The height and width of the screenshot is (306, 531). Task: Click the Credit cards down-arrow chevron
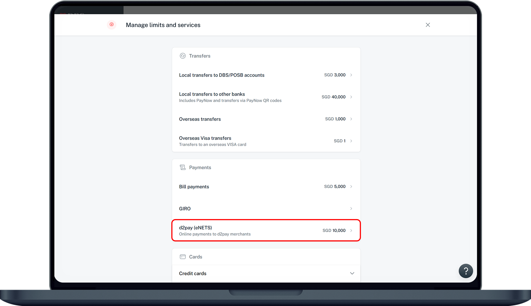pyautogui.click(x=352, y=273)
